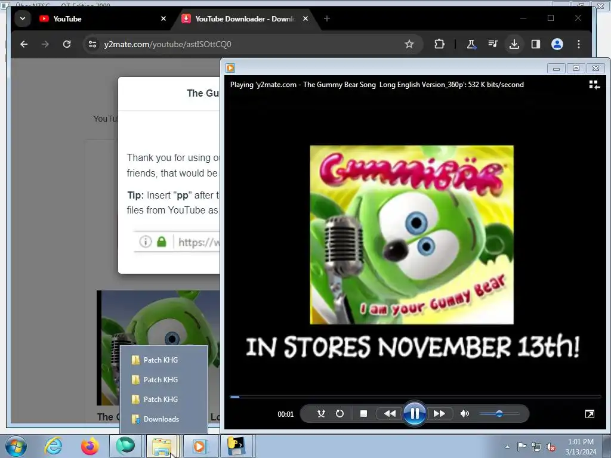
Task: Open network tray icon
Action: (536, 447)
